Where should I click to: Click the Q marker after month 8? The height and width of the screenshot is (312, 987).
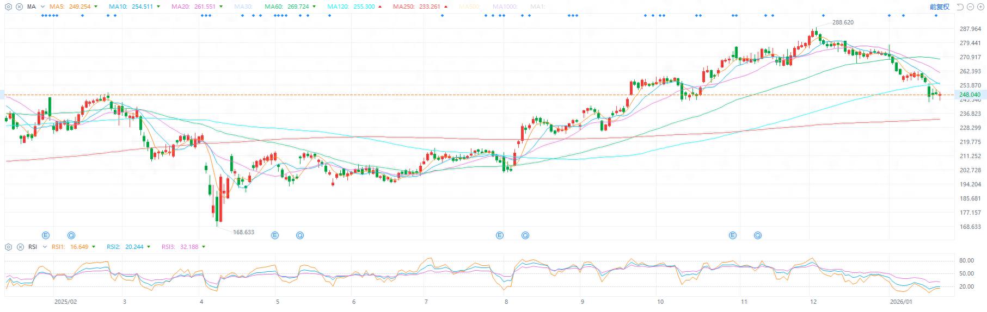[525, 235]
